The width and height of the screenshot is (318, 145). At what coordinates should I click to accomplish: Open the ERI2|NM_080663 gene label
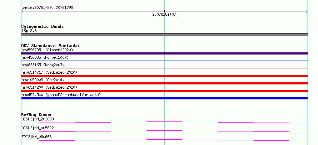point(36,137)
